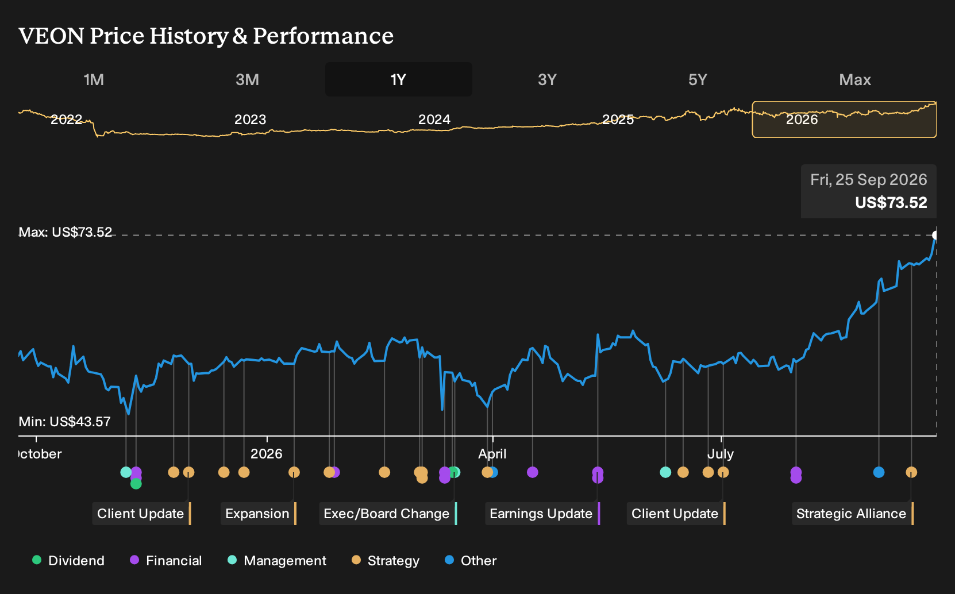Click the lone purple event dot after April

point(533,472)
